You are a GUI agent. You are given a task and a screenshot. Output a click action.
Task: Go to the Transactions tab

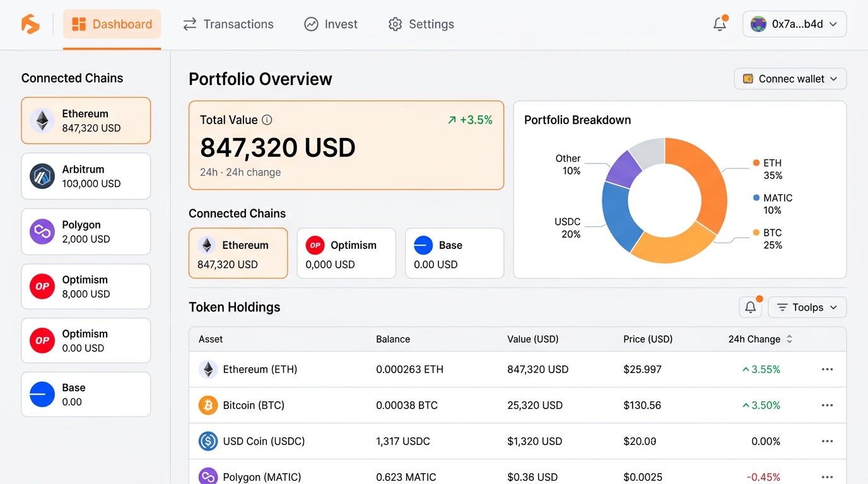[228, 24]
